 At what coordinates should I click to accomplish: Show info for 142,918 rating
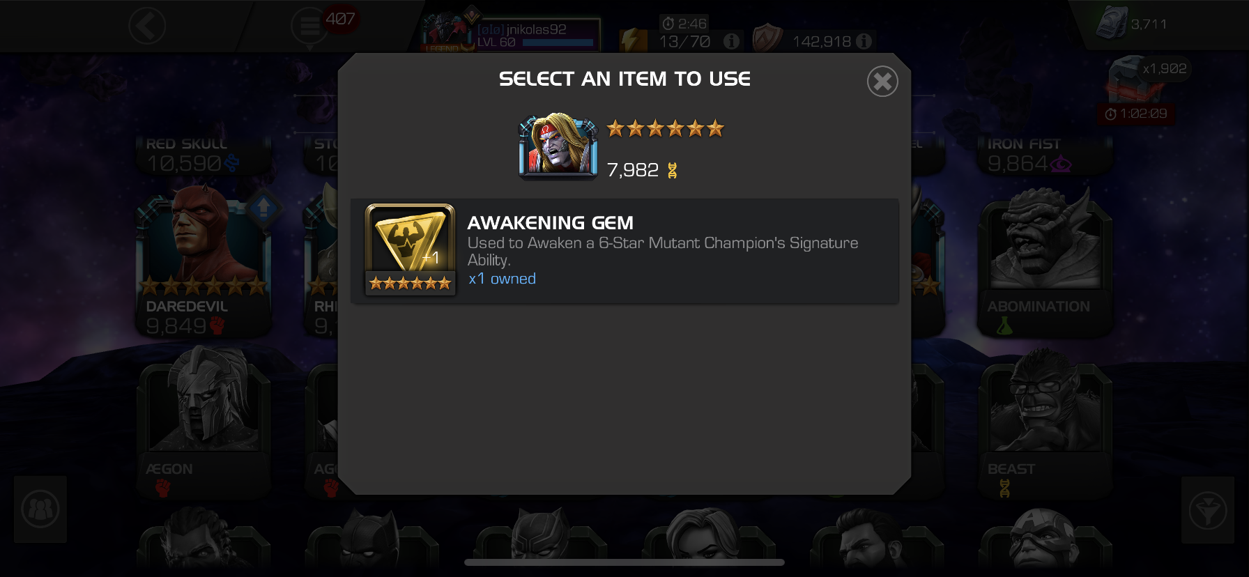864,41
